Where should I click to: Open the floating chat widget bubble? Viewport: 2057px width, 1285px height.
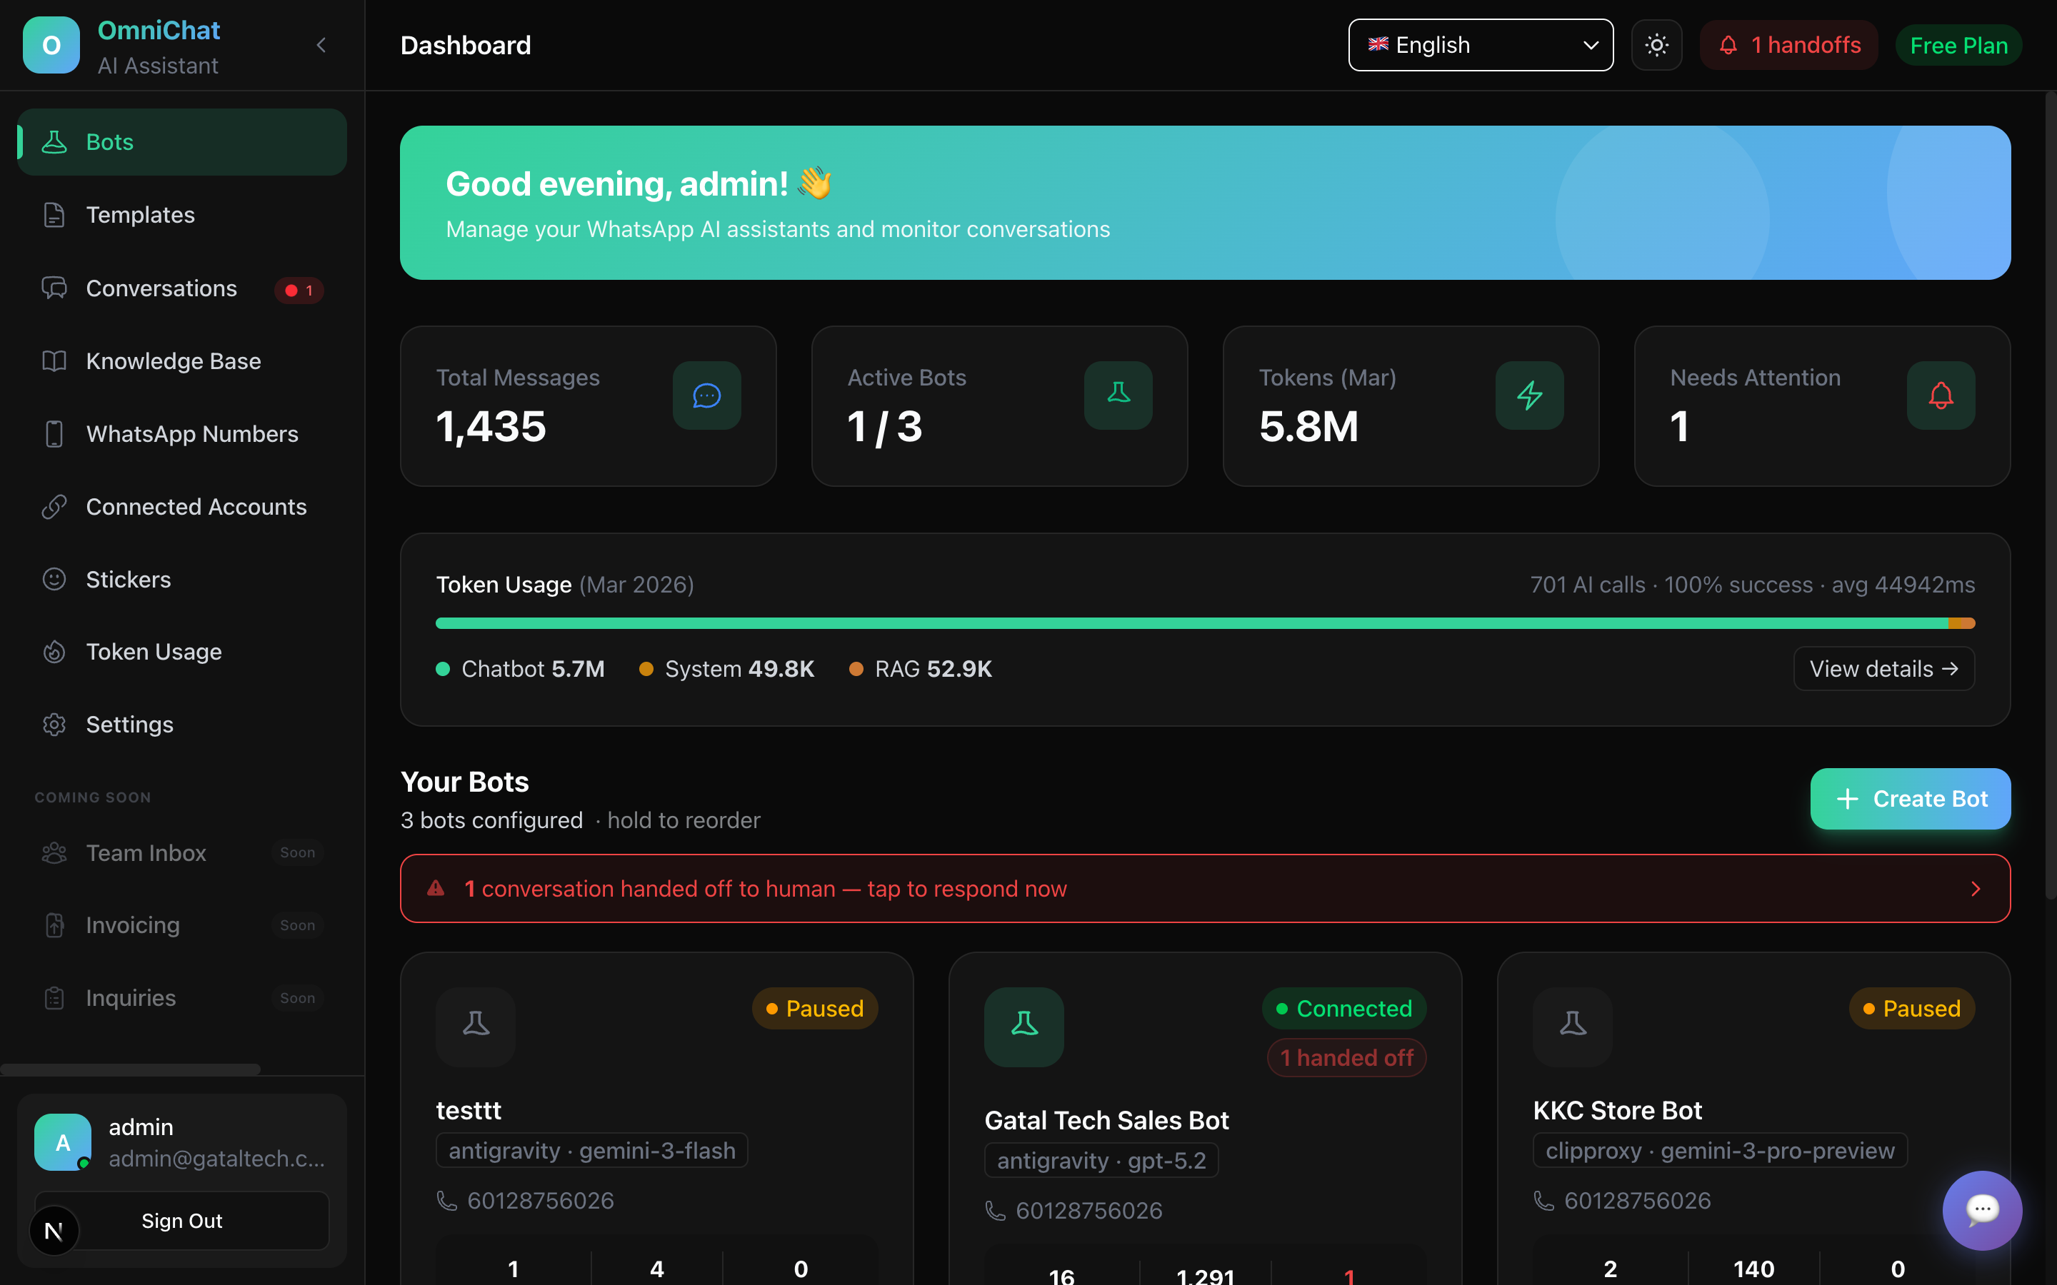coord(1981,1209)
